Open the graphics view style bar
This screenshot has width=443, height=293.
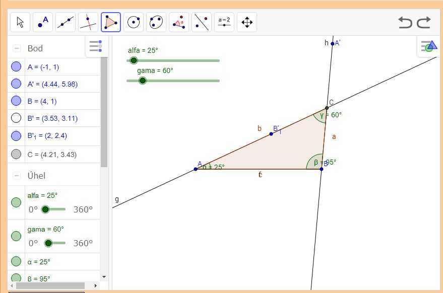429,46
